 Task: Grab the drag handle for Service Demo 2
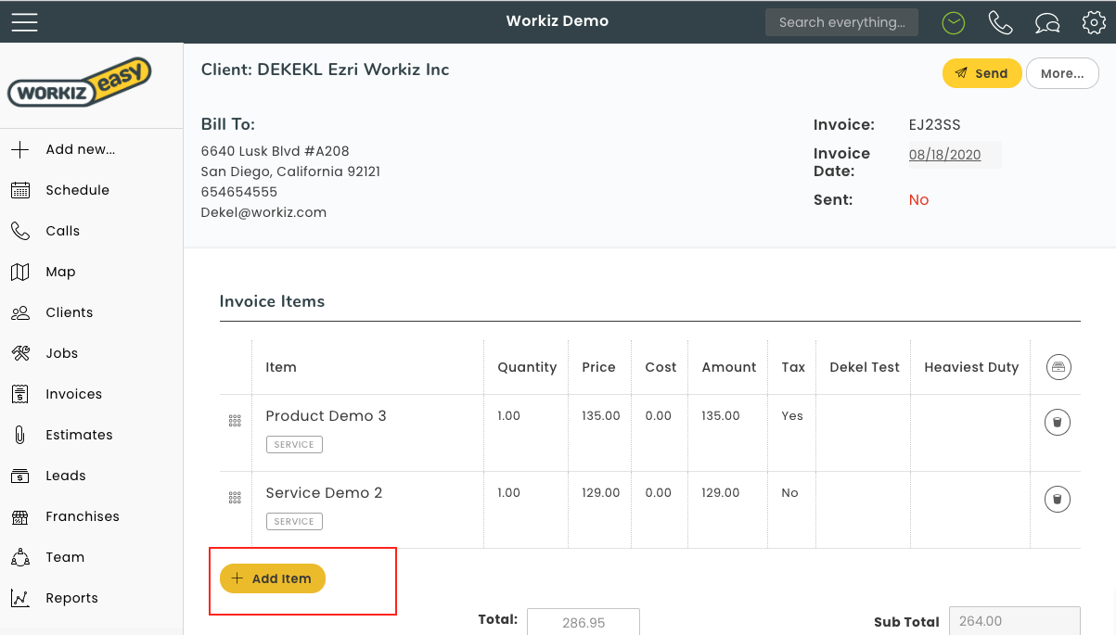tap(235, 498)
